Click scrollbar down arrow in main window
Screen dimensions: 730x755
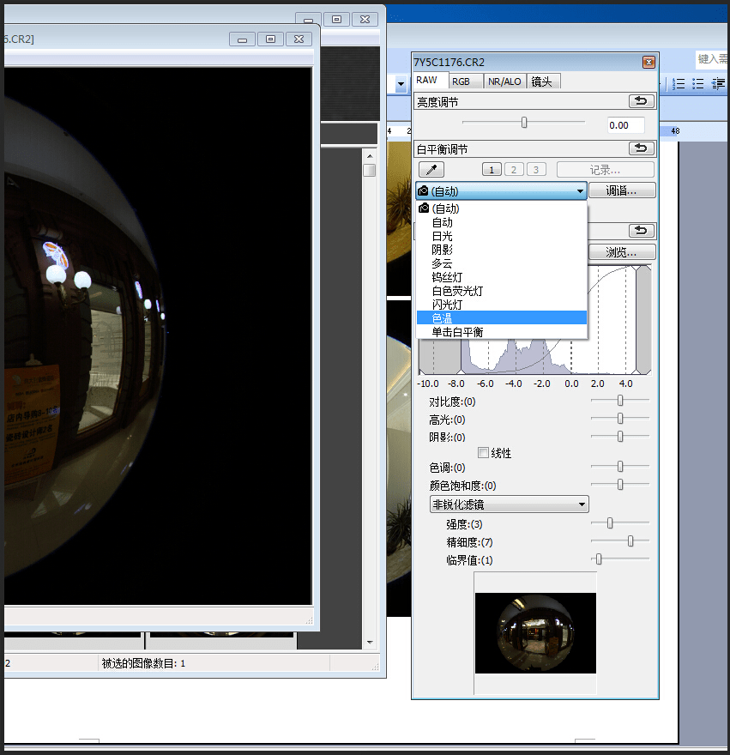tap(370, 642)
